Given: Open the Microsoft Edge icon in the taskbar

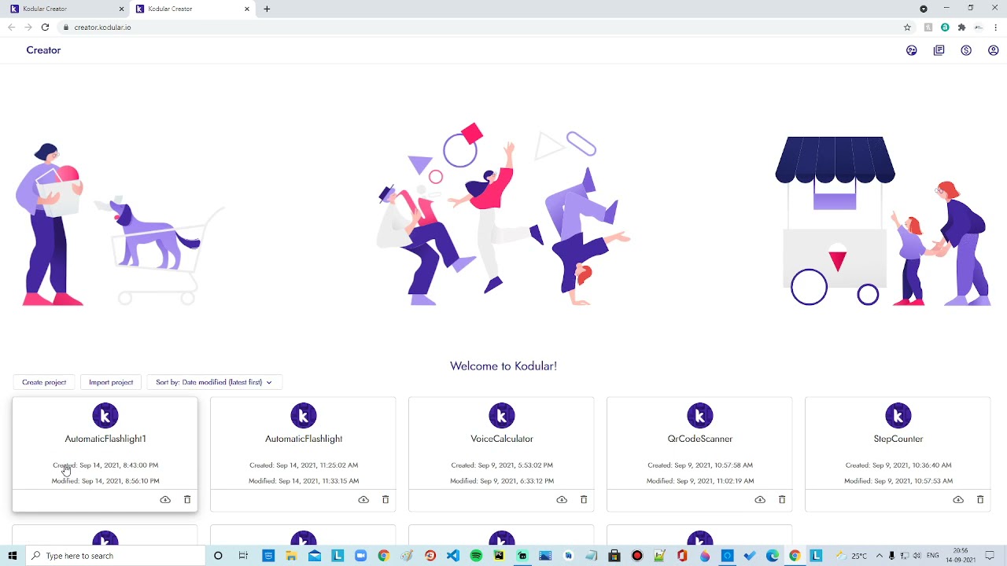Looking at the screenshot, I should (773, 556).
